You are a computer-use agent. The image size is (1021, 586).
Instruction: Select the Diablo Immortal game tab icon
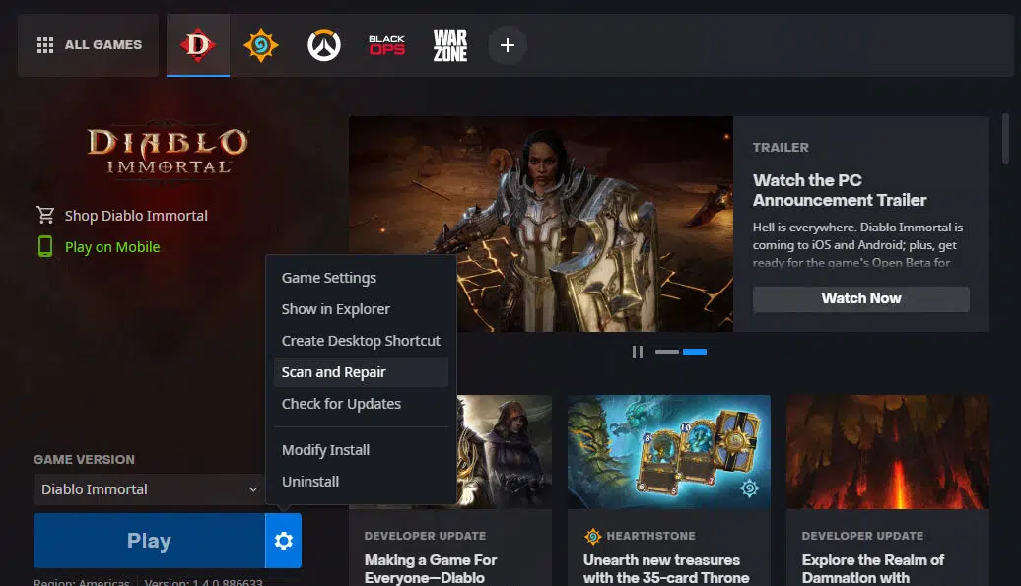tap(198, 45)
